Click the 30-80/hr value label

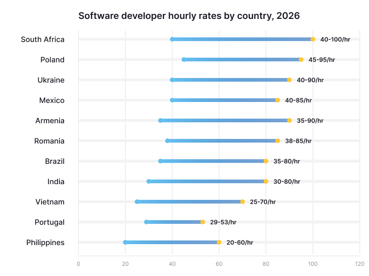[286, 181]
